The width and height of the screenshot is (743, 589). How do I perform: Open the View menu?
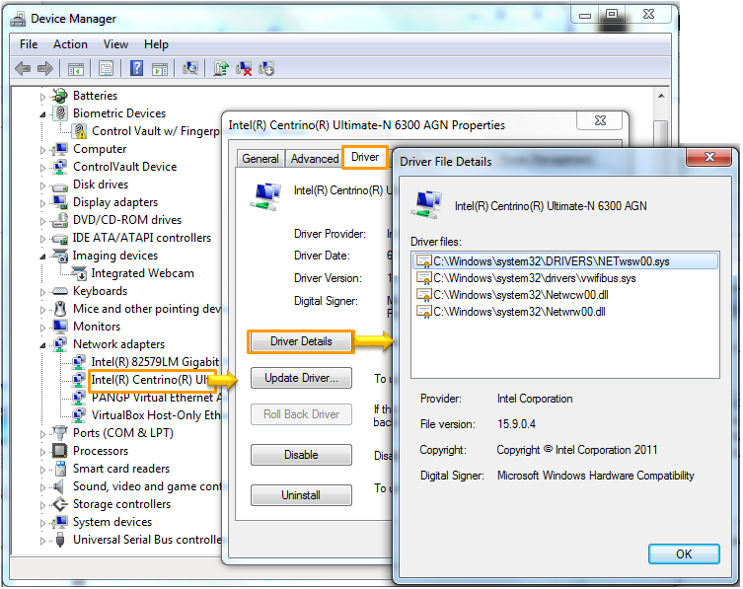115,44
